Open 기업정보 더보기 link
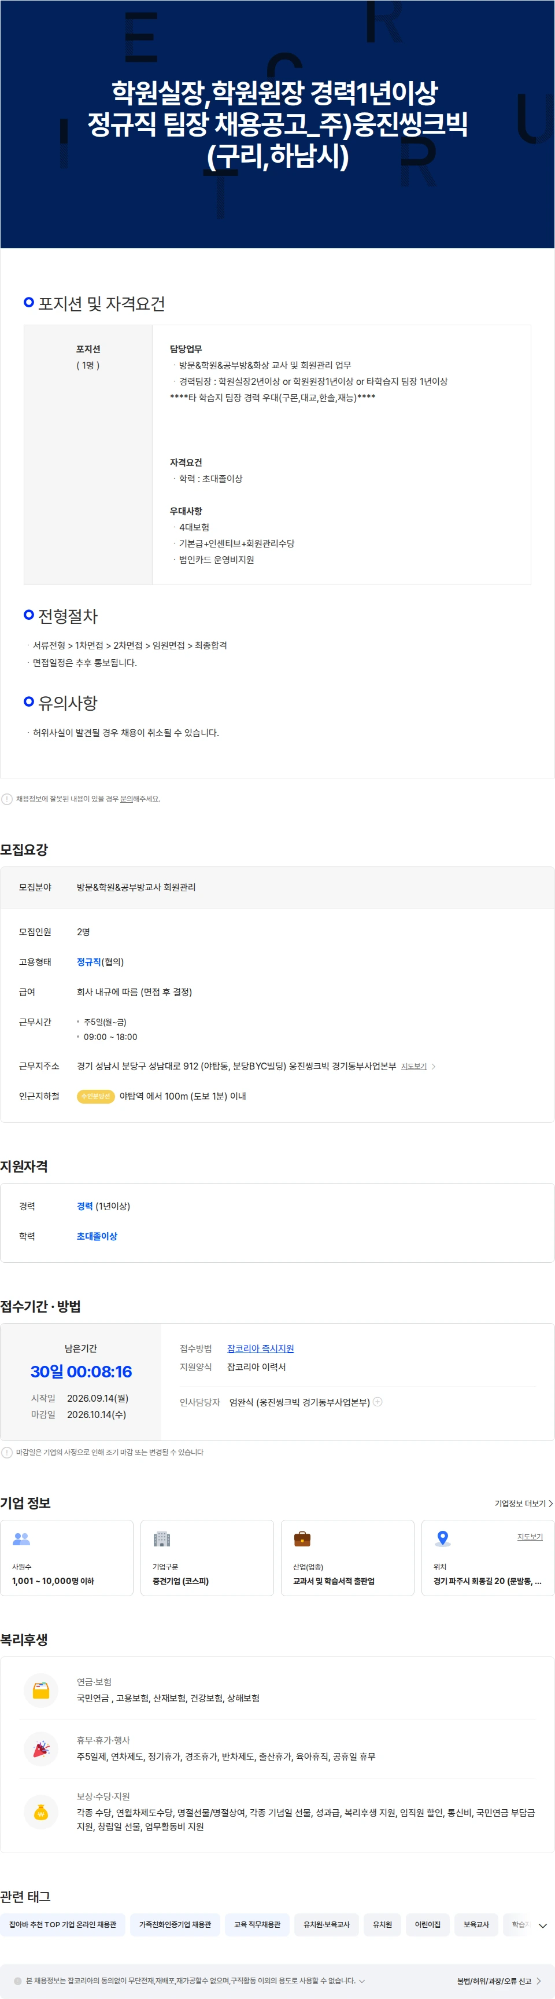 [x=524, y=1503]
